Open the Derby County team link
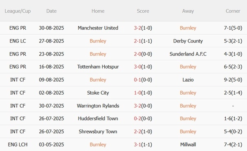 point(188,41)
